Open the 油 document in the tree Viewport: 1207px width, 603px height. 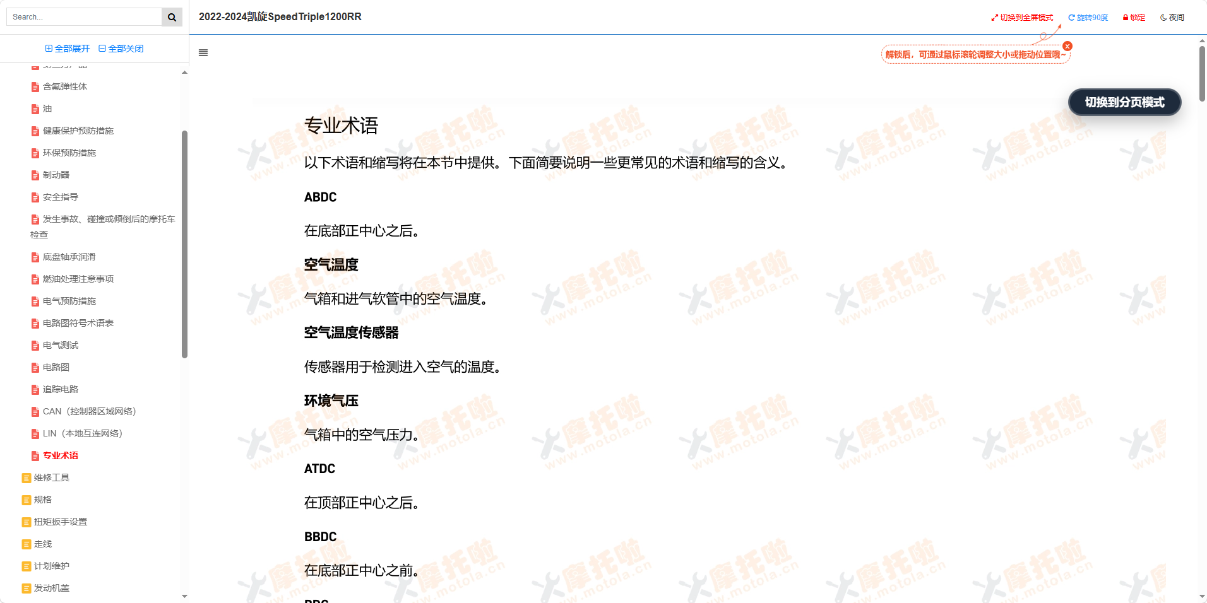click(x=47, y=108)
